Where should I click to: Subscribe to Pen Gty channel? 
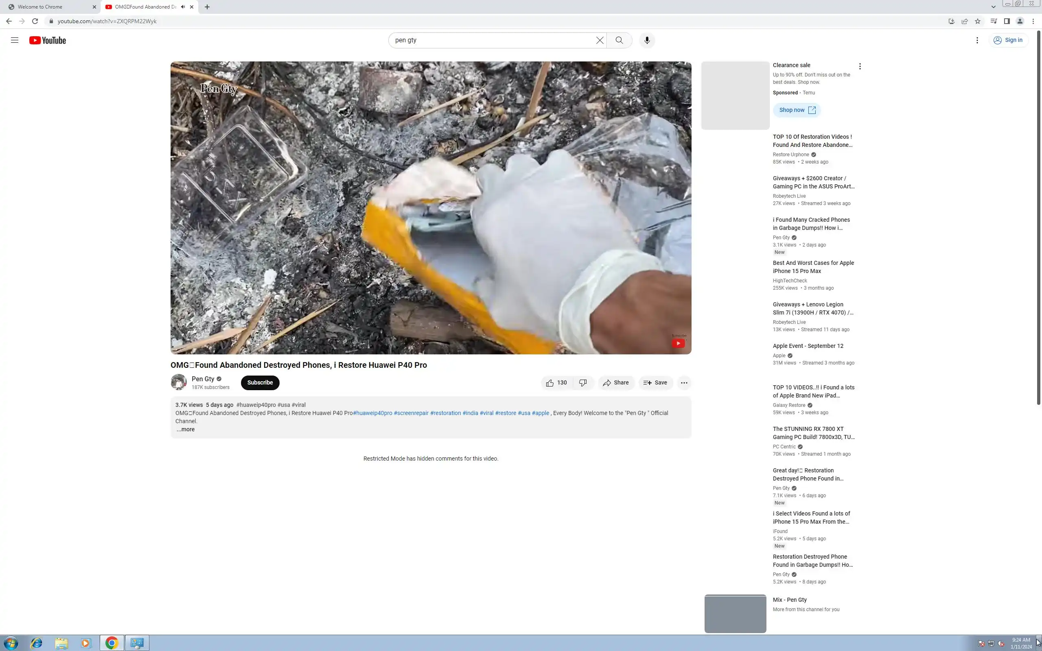pos(260,382)
